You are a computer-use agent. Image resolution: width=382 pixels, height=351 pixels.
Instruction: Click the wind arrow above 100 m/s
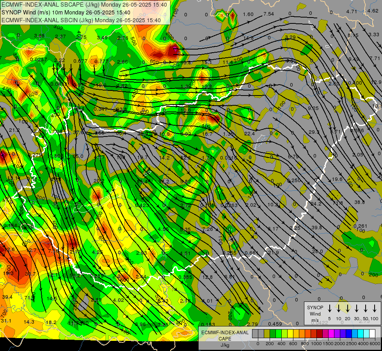point(375,308)
